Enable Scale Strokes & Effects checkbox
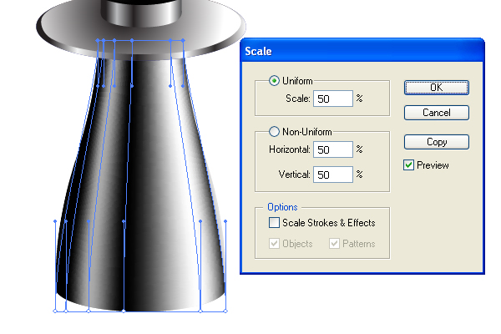Viewport: 501px width, 334px height. point(274,222)
